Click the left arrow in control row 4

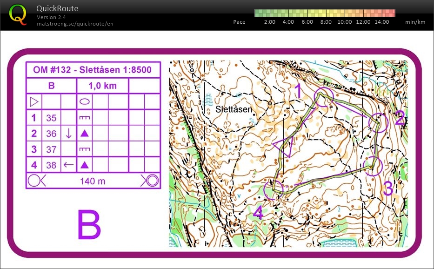point(68,165)
